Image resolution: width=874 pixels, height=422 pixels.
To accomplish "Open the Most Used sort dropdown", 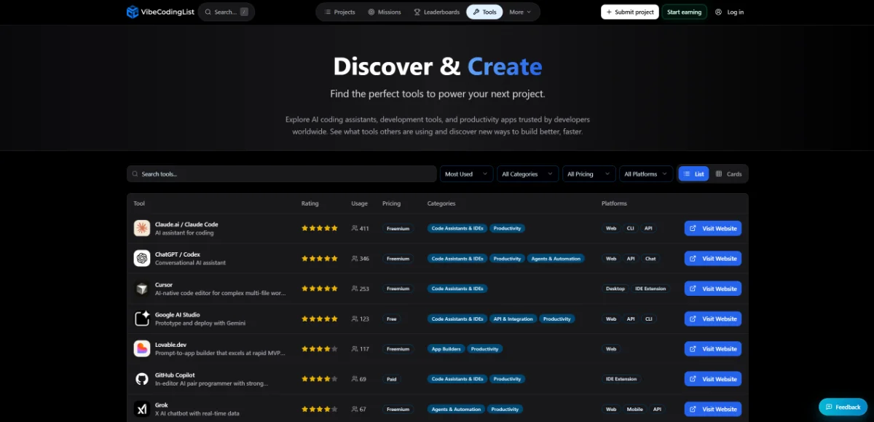I will (x=466, y=173).
